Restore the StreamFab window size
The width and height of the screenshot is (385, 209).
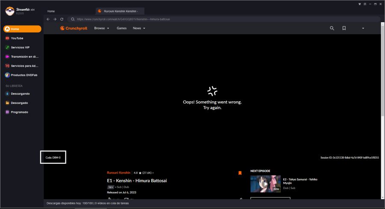375,4
